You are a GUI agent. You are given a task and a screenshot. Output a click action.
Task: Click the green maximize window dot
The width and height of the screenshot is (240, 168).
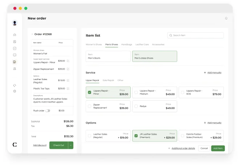tap(26, 8)
